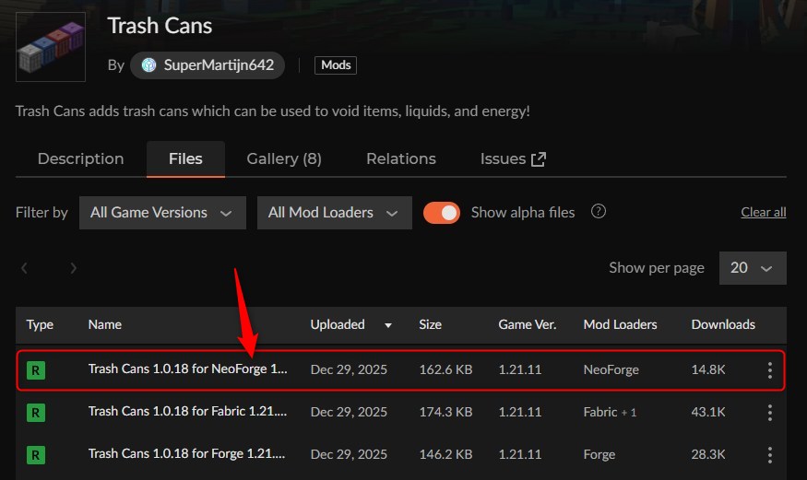This screenshot has width=807, height=480.
Task: Click the Uploaded sort arrow indicator
Action: click(388, 325)
